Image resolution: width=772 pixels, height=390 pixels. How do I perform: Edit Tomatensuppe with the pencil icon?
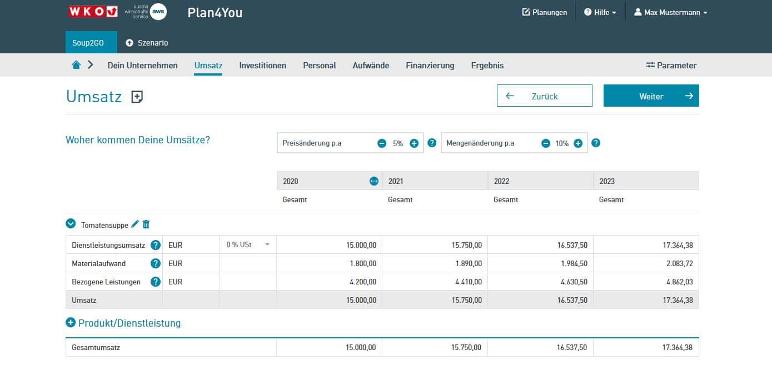[x=135, y=224]
